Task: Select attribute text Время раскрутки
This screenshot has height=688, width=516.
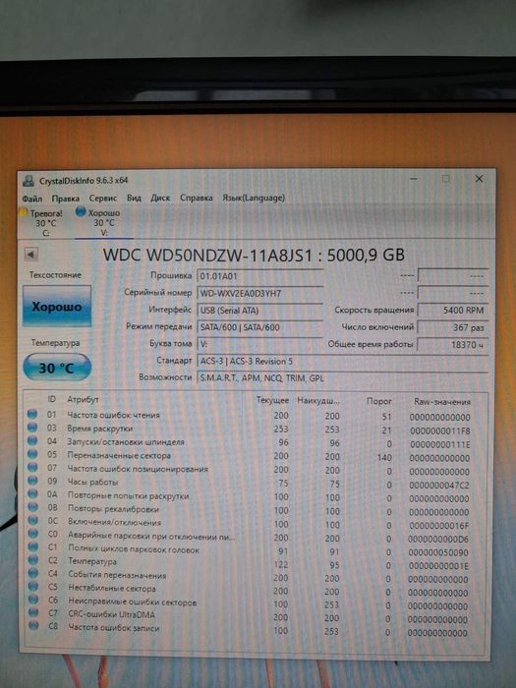Action: tap(99, 429)
